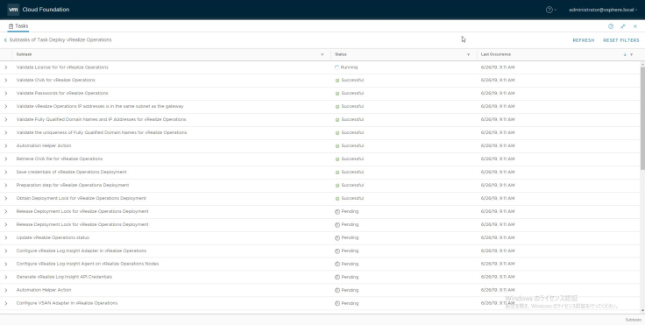Viewport: 645px width, 325px height.
Task: Click Successful icon for Obtain Deployment Lock
Action: click(337, 199)
